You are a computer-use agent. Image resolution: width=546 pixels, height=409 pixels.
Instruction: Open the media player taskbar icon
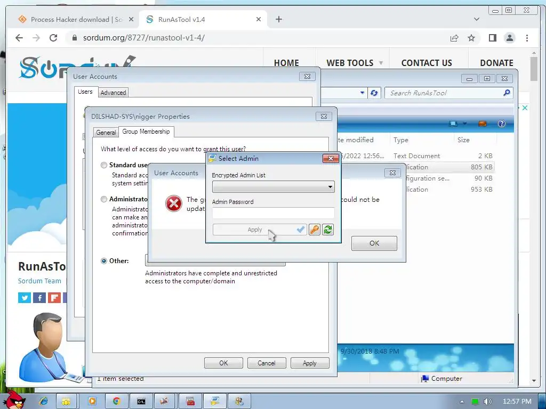(x=92, y=401)
